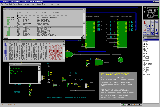The height and width of the screenshot is (107, 160).
Task: Open the Design menu
Action: tap(21, 4)
